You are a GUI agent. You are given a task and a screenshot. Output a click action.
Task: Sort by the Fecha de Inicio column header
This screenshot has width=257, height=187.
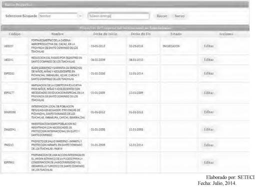click(x=105, y=34)
